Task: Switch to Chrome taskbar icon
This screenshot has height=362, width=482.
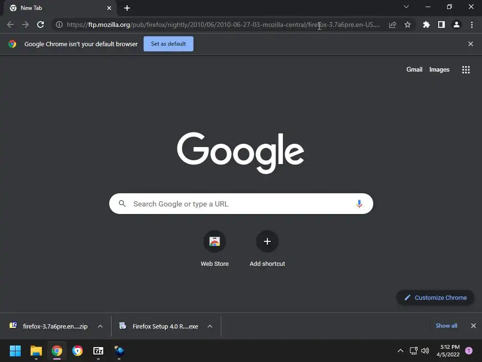Action: coord(57,351)
